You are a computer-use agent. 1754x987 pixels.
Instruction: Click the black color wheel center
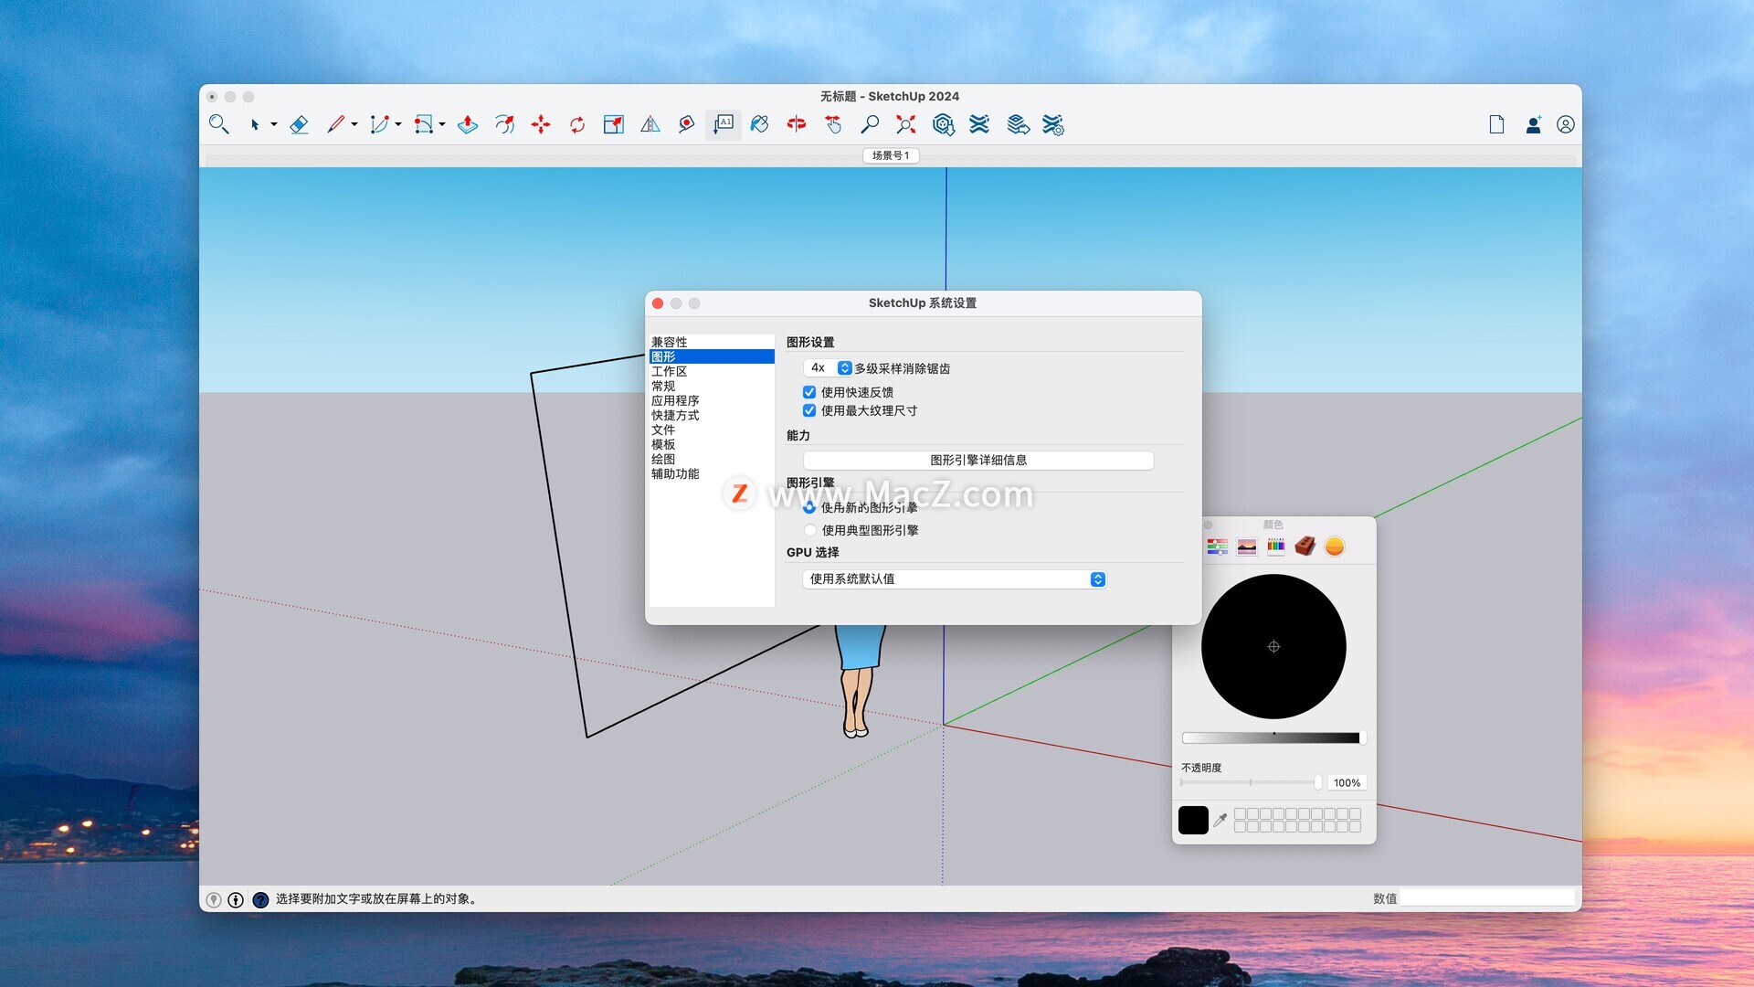coord(1273,646)
